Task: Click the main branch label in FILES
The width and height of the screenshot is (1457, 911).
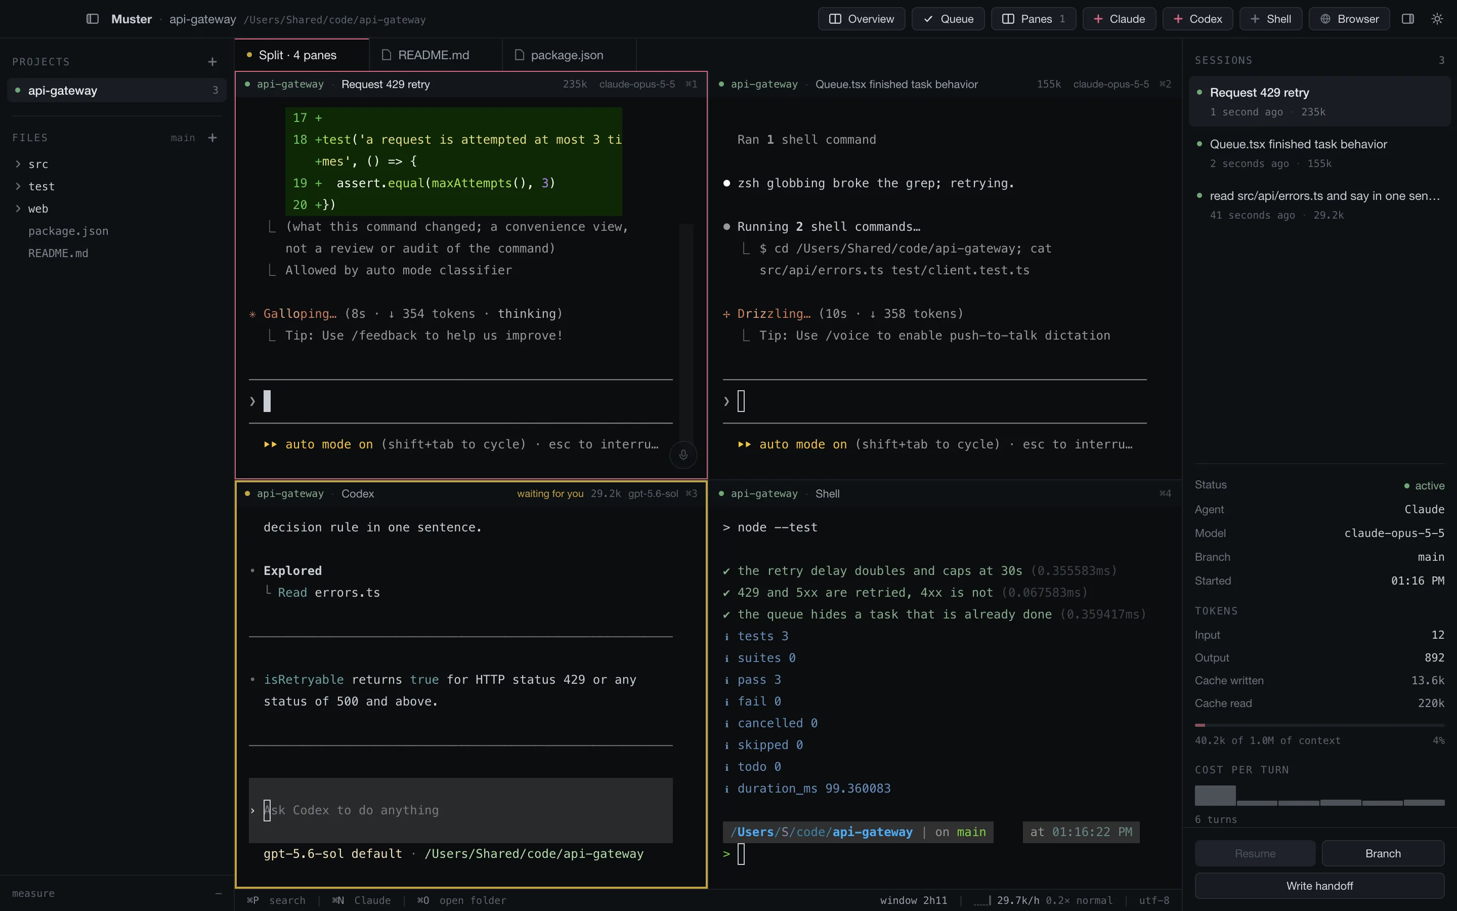Action: click(x=183, y=138)
